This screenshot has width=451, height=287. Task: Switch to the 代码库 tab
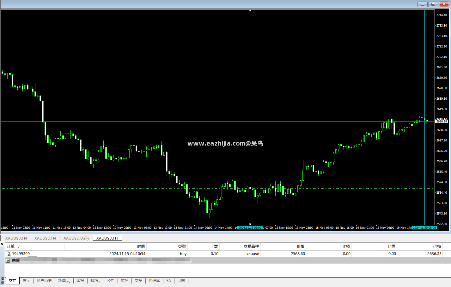154,281
